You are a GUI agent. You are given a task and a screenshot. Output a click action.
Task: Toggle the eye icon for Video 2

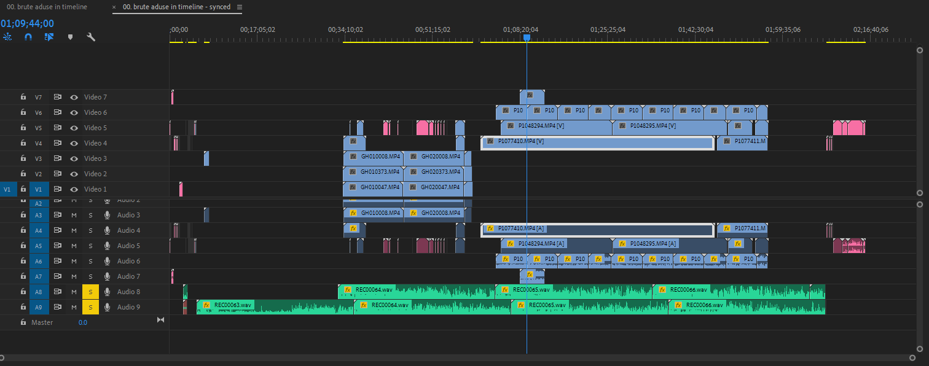point(74,174)
